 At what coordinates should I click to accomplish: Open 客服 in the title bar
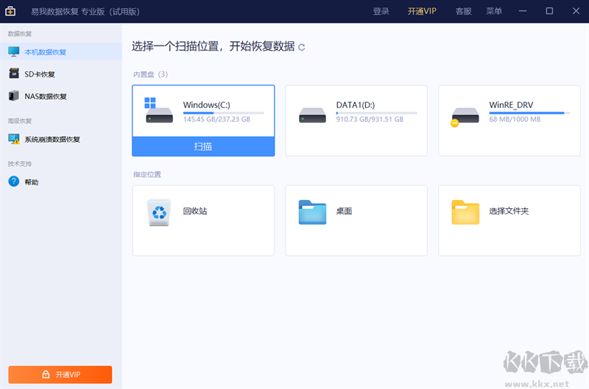coord(464,11)
